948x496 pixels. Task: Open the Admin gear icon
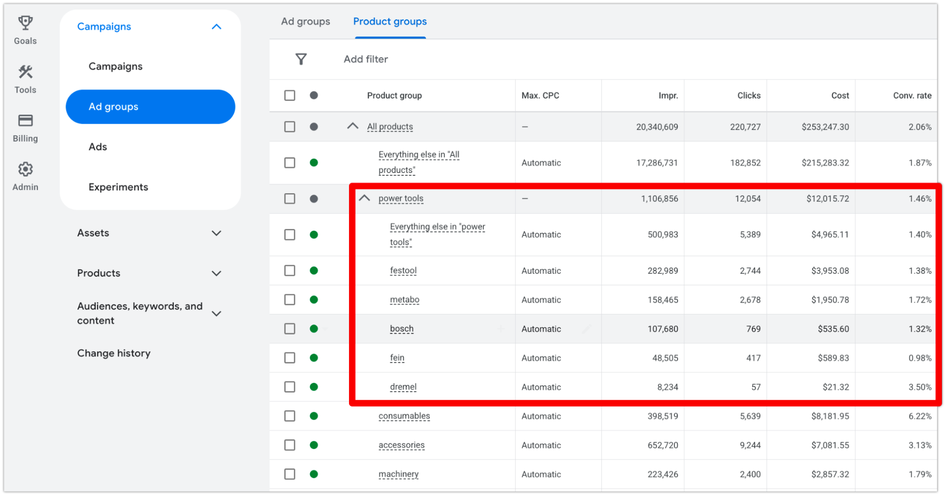coord(25,169)
